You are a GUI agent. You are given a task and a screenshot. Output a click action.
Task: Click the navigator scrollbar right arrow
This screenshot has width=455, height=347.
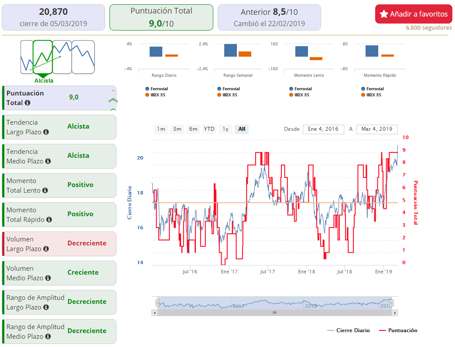(395, 313)
